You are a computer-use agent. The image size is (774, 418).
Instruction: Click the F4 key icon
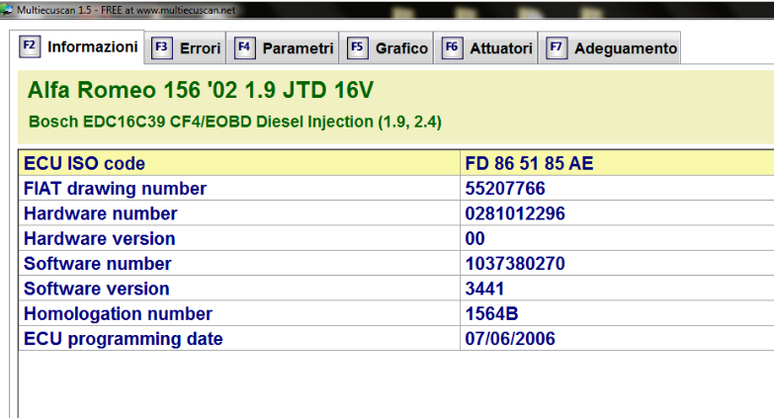[244, 48]
